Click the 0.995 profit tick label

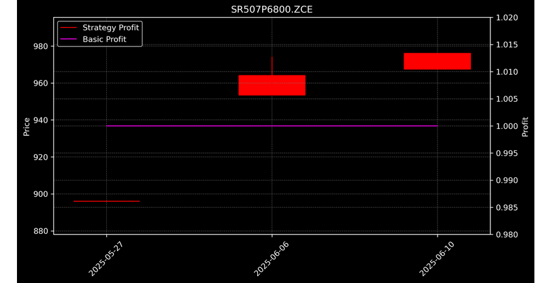click(507, 153)
